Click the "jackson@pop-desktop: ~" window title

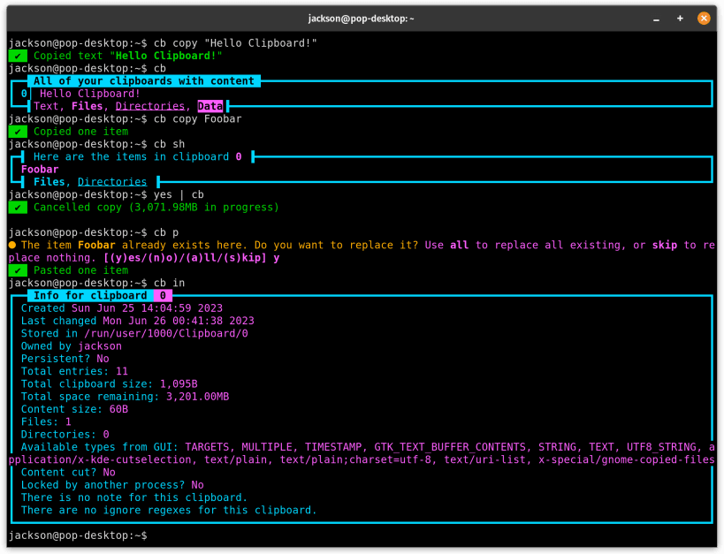point(362,18)
